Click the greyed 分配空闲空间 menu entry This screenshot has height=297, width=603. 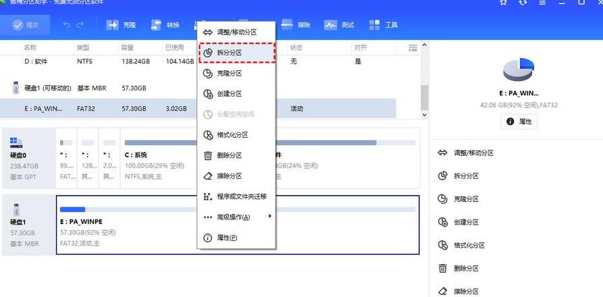click(236, 114)
